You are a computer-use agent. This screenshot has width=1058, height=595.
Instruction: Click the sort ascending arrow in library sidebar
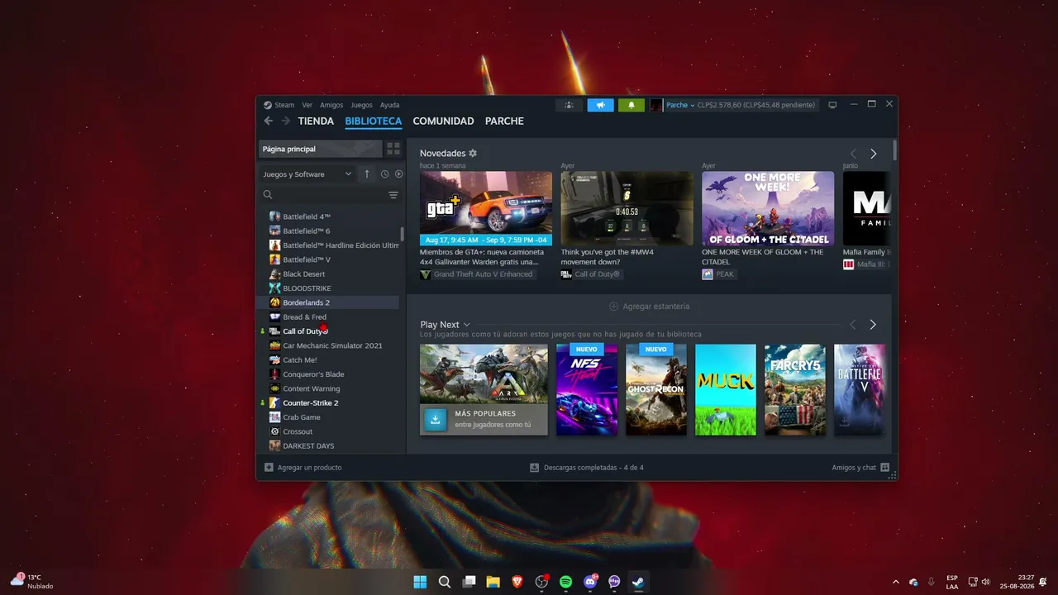[x=367, y=174]
